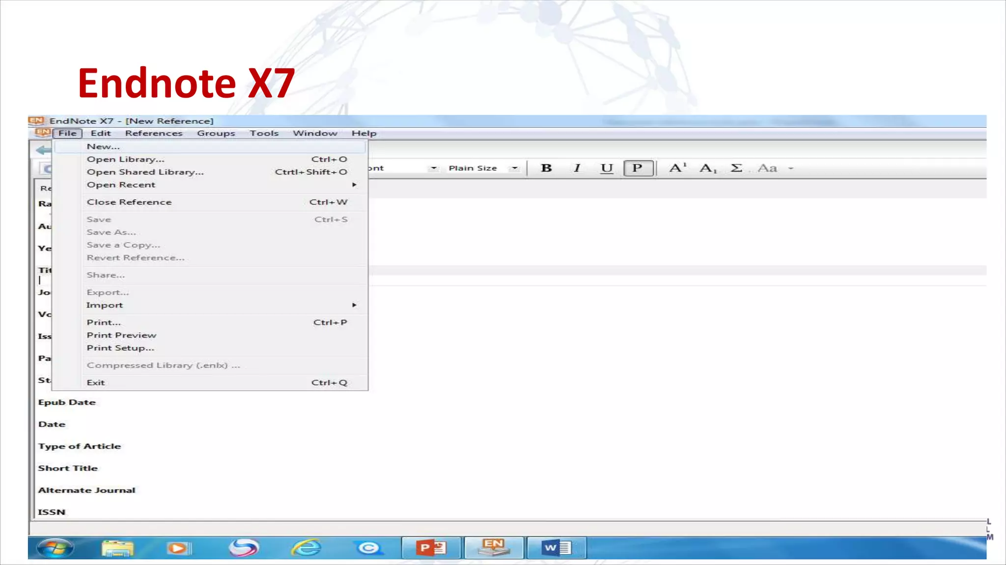Click the Epub Date field label
The image size is (1006, 565).
pos(67,402)
